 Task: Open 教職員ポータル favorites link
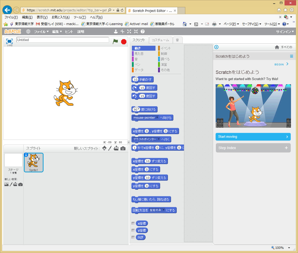tap(162, 24)
